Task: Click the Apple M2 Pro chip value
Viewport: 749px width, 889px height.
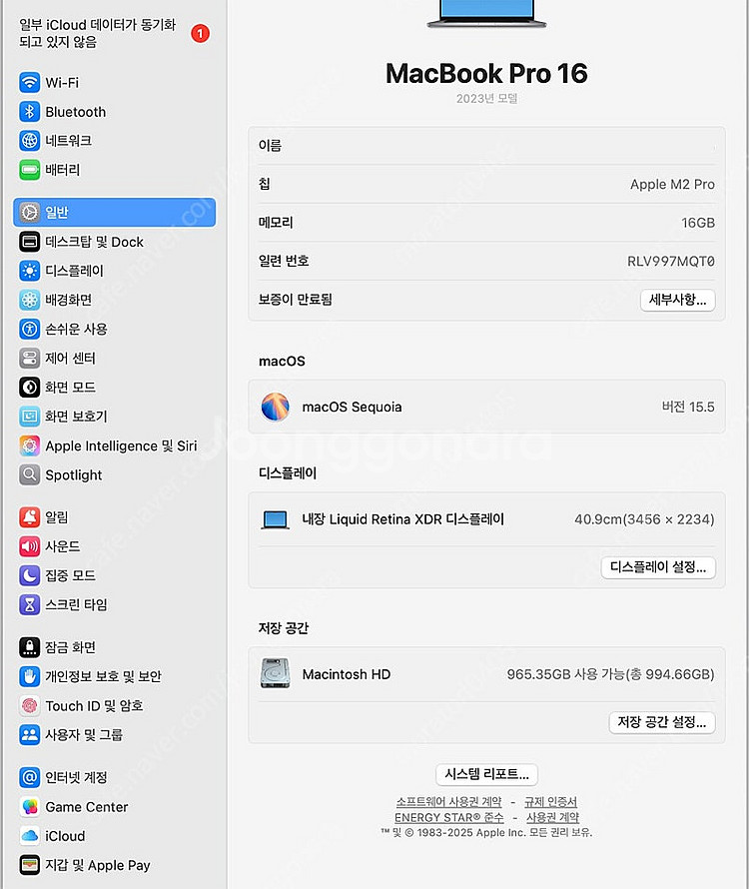Action: [672, 184]
